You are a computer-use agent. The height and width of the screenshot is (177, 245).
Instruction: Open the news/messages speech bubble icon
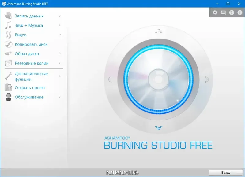224,13
